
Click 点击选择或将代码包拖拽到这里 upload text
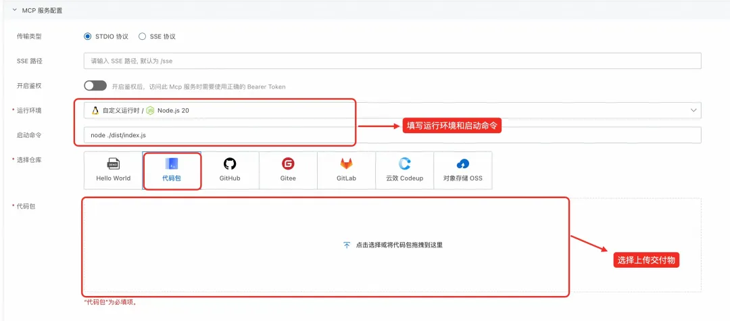click(x=398, y=245)
